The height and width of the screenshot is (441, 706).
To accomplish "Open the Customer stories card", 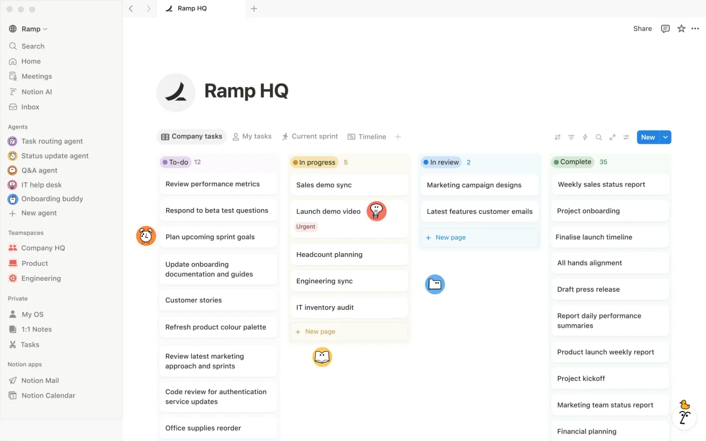I will [x=218, y=300].
